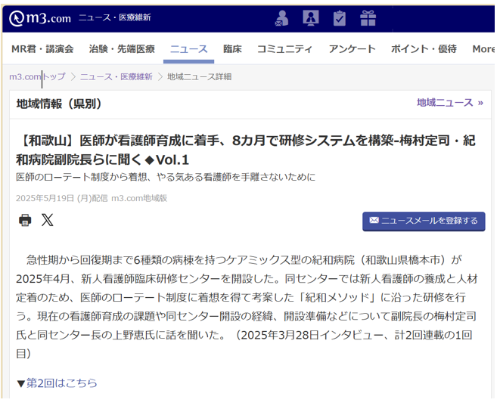Expand the More menu
Screen dimensions: 500x409
pos(483,49)
